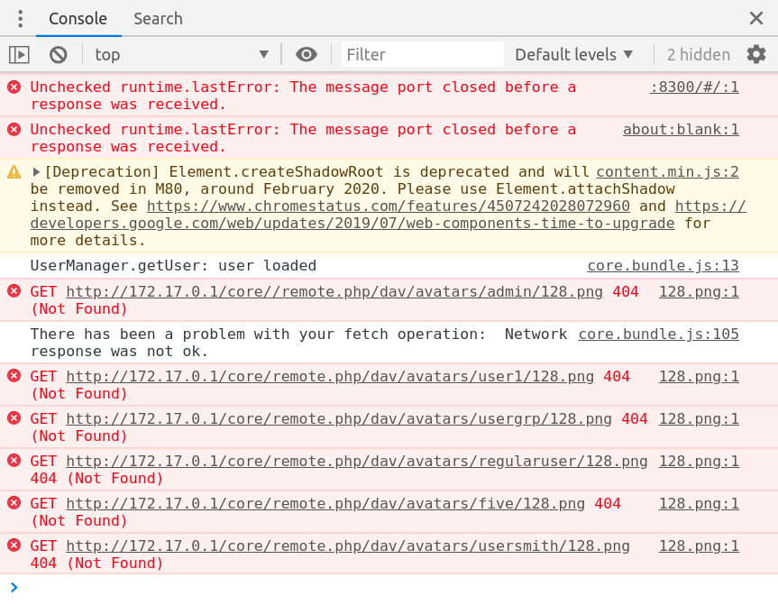Viewport: 778px width, 605px height.
Task: Show the 2 hidden messages
Action: click(698, 54)
